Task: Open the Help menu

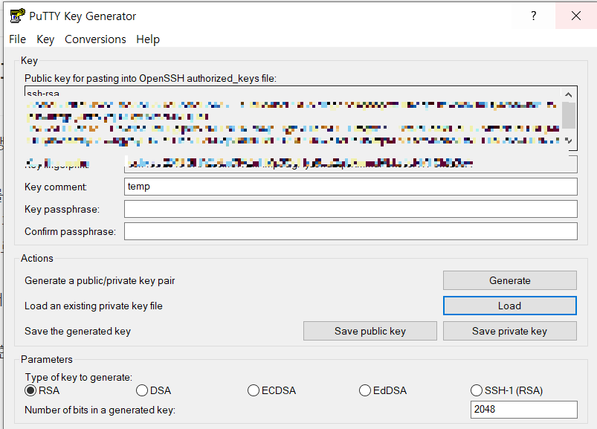Action: click(148, 39)
